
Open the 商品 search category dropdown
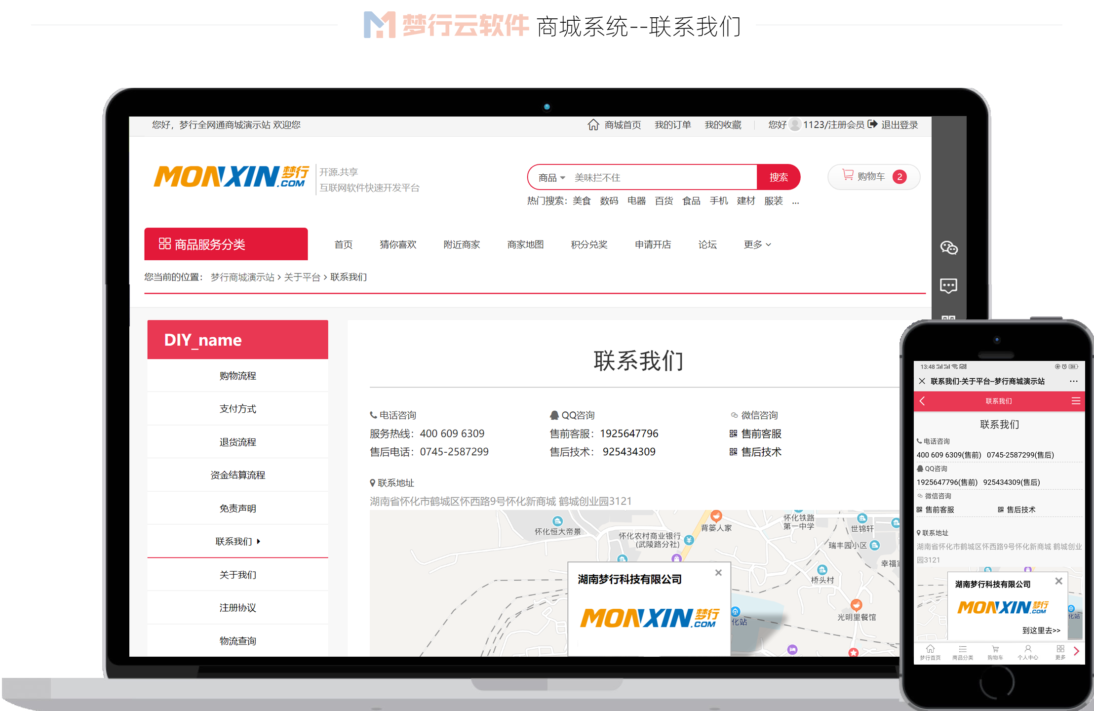point(551,178)
